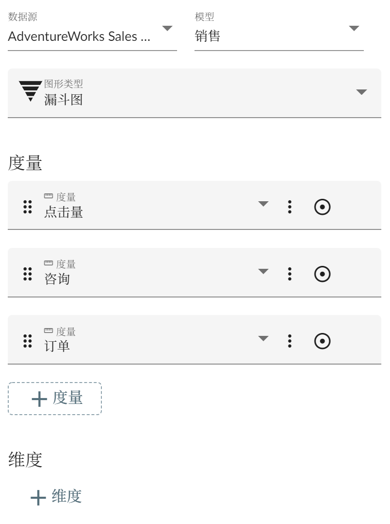
Task: Grab the drag handle for 咨询 measure
Action: click(28, 274)
